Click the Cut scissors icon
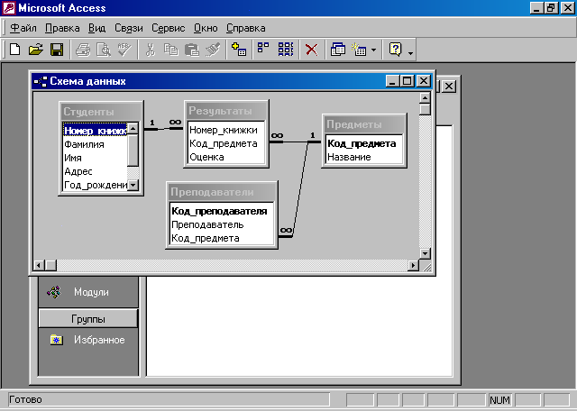The width and height of the screenshot is (577, 411). 150,50
